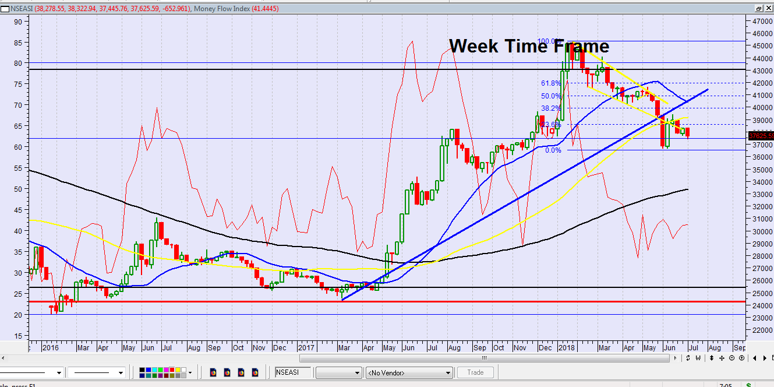Click the '7:05' time in the status bar
This screenshot has width=774, height=387.
(x=726, y=385)
